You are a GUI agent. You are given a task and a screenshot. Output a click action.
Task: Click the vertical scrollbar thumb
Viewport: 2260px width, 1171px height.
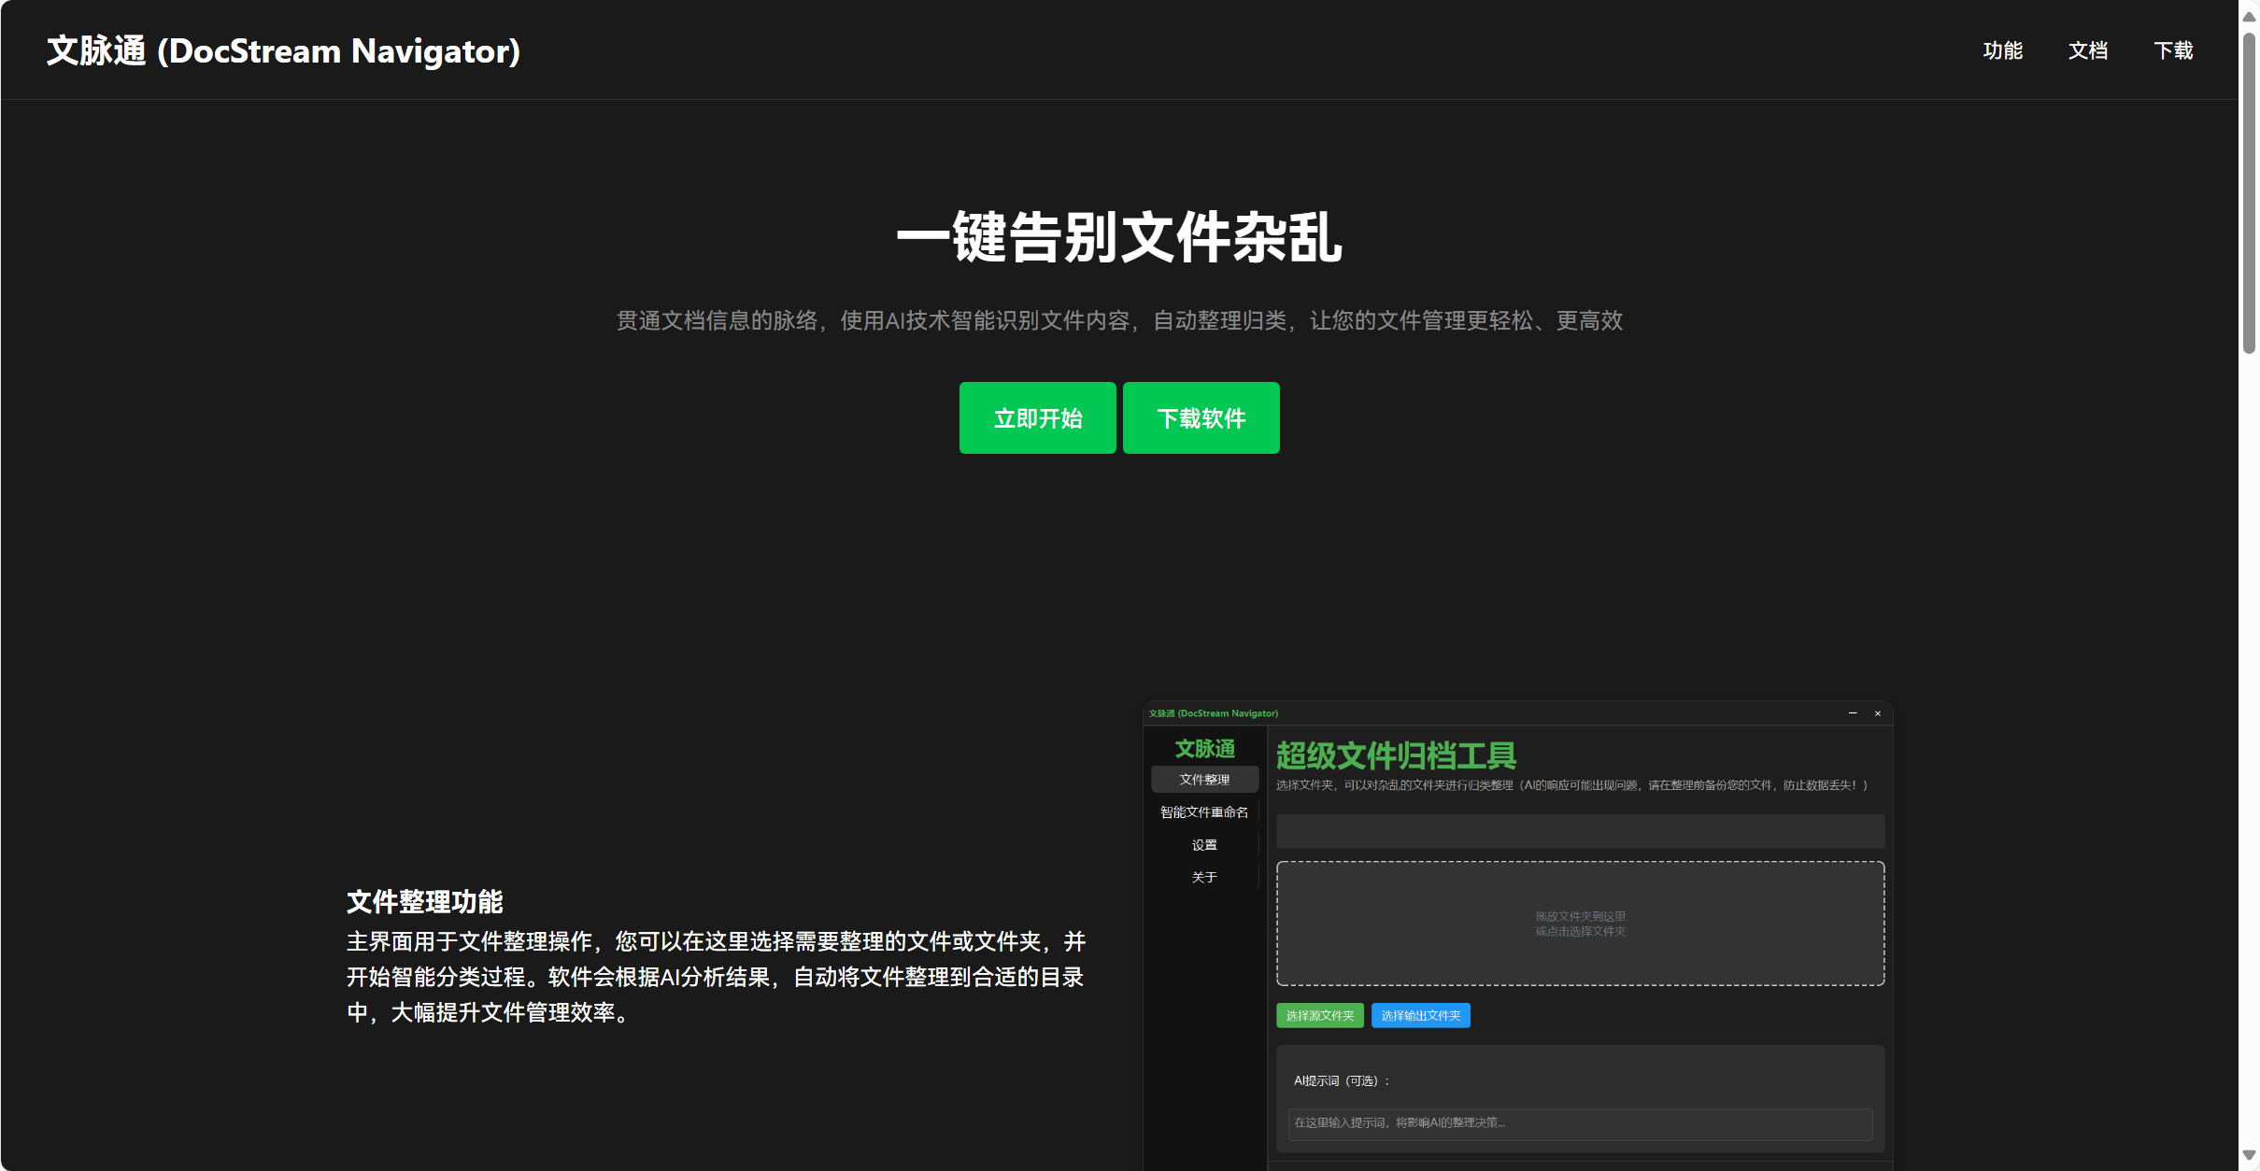[x=2249, y=191]
